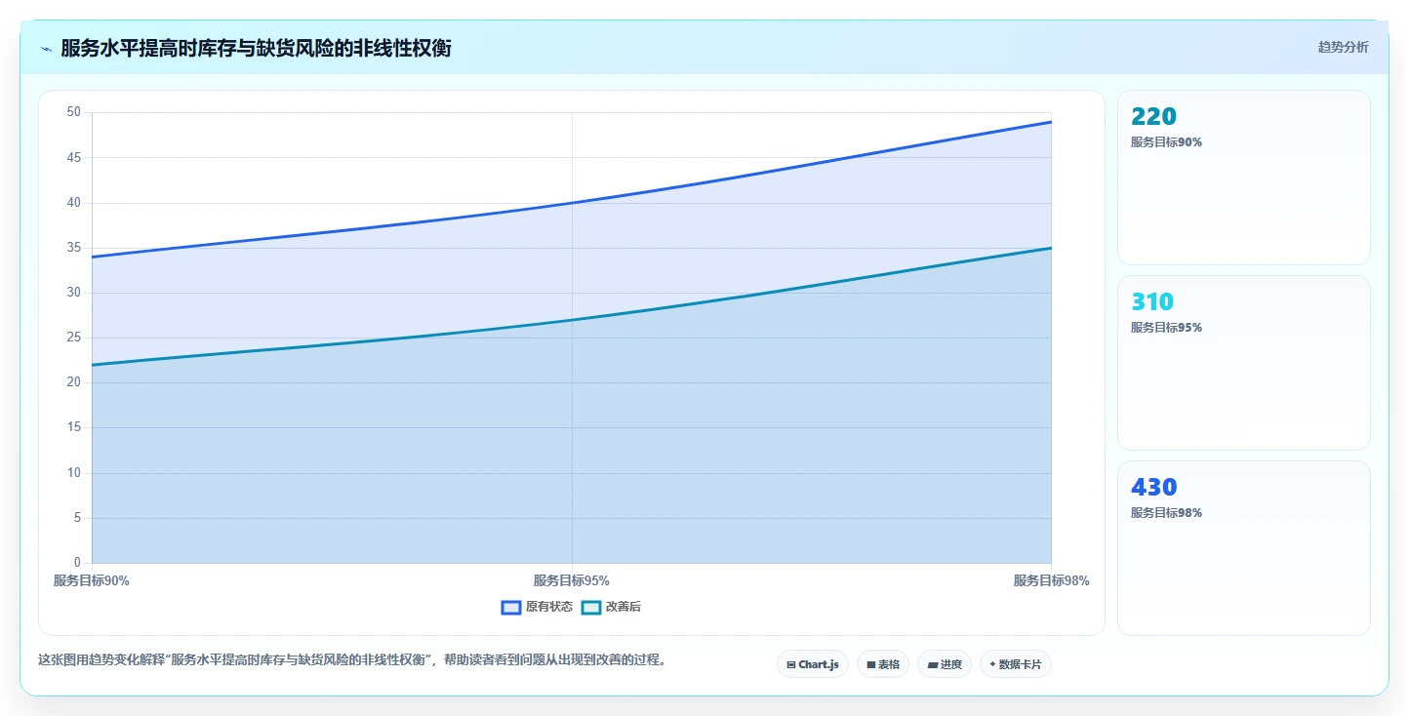The image size is (1409, 716).
Task: Click the 表格 tag
Action: click(883, 664)
